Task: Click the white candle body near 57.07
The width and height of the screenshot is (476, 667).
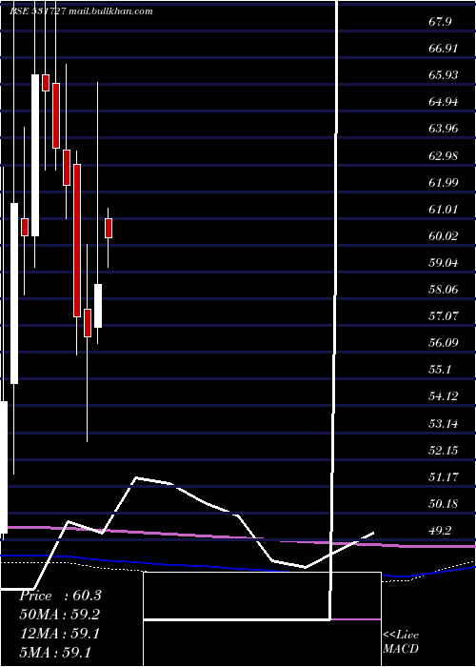Action: coord(98,306)
